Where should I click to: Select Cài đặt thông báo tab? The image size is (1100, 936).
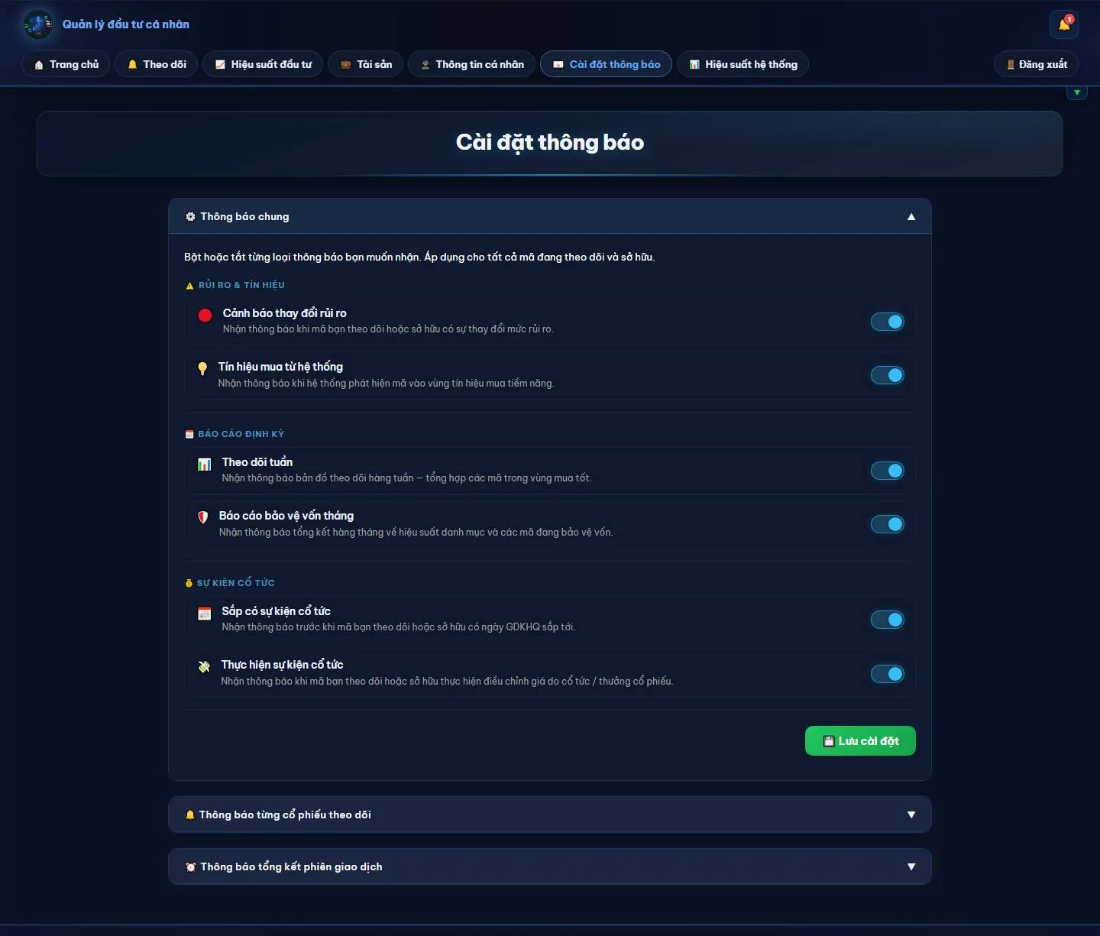(607, 64)
